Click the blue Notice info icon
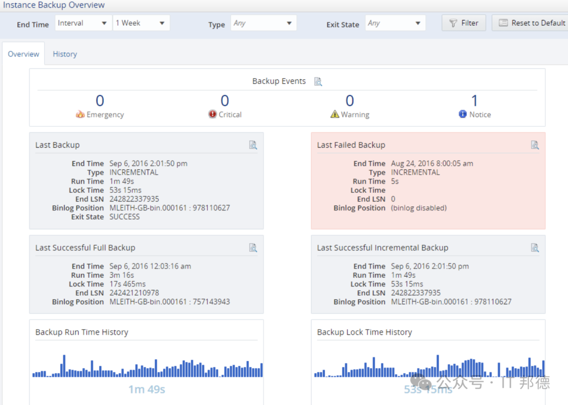Screen dimensions: 568x405 (463, 114)
